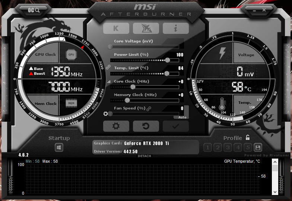Select profile slot 2

pos(218,148)
